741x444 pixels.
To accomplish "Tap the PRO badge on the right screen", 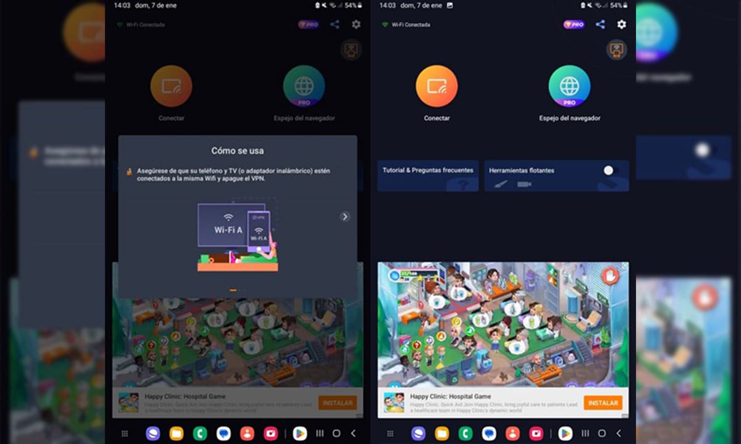I will click(x=574, y=25).
